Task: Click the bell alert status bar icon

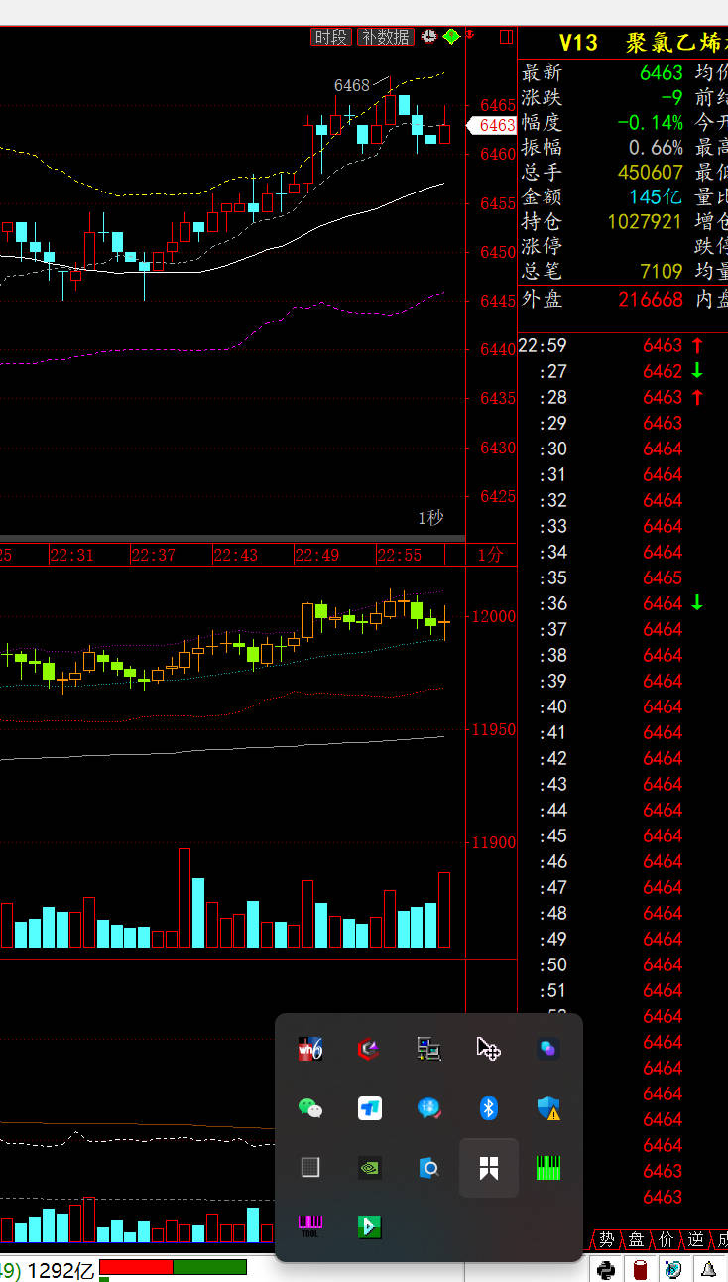Action: 710,1269
